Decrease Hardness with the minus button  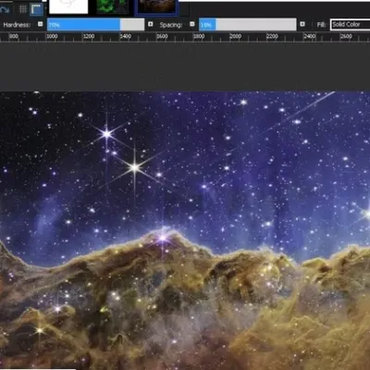click(41, 24)
